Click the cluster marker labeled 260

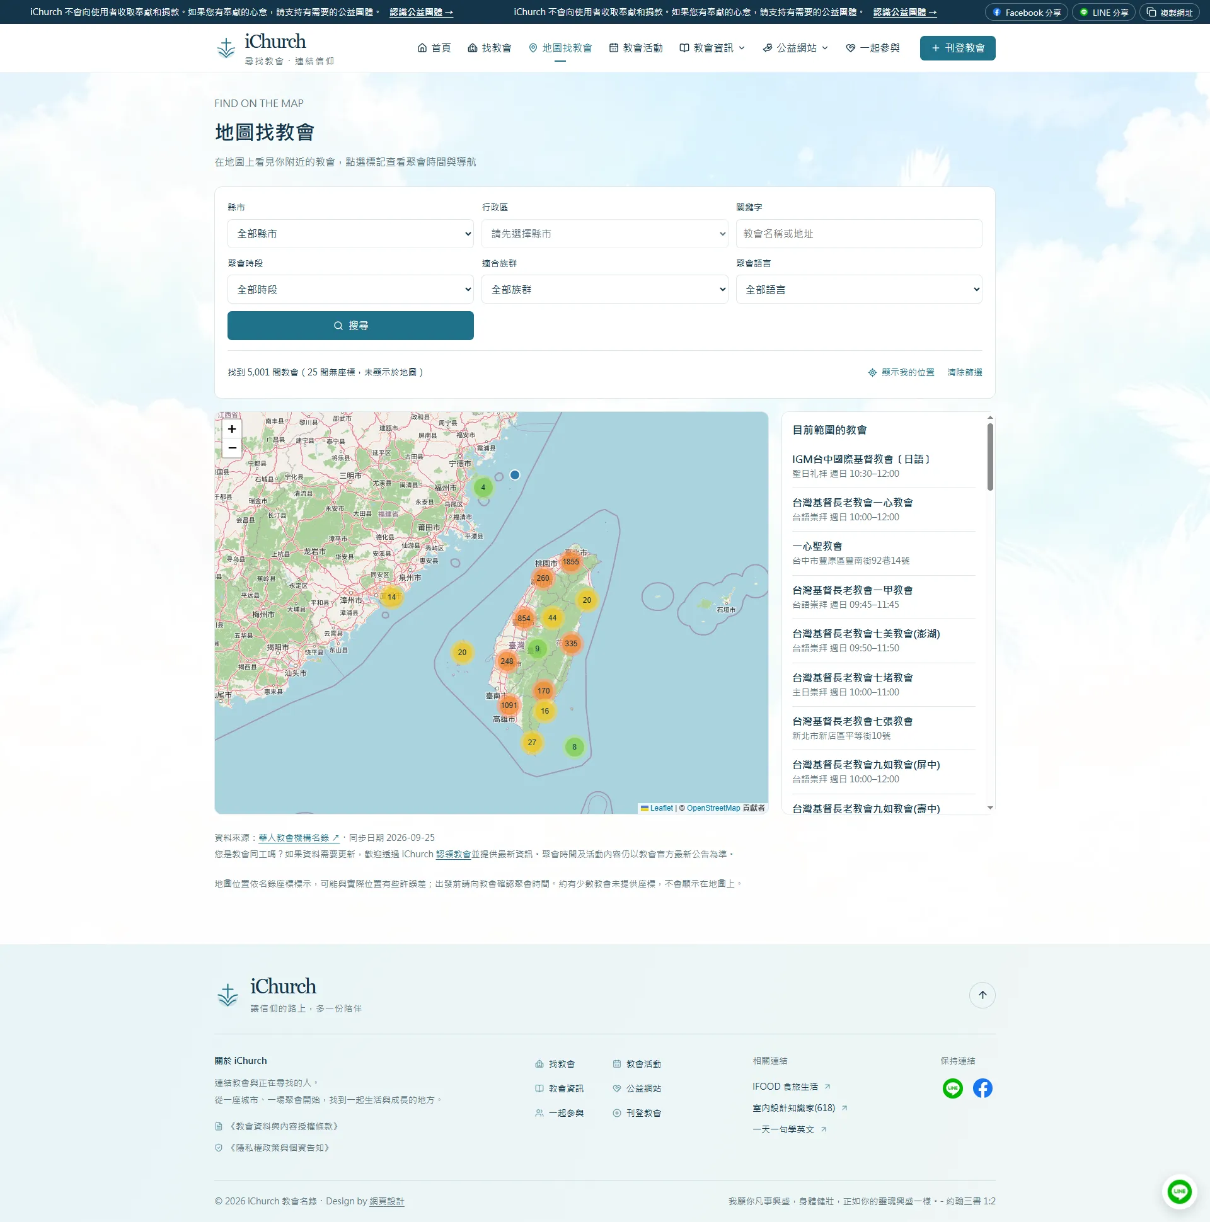point(543,578)
